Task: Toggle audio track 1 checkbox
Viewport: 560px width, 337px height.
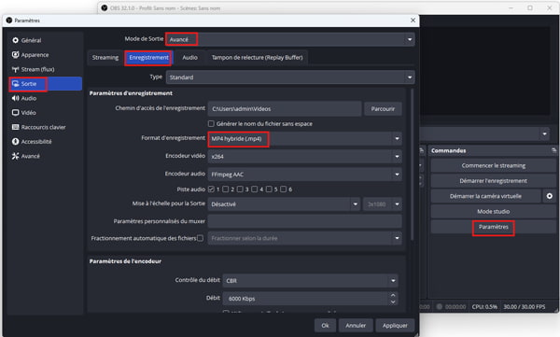Action: click(x=211, y=190)
